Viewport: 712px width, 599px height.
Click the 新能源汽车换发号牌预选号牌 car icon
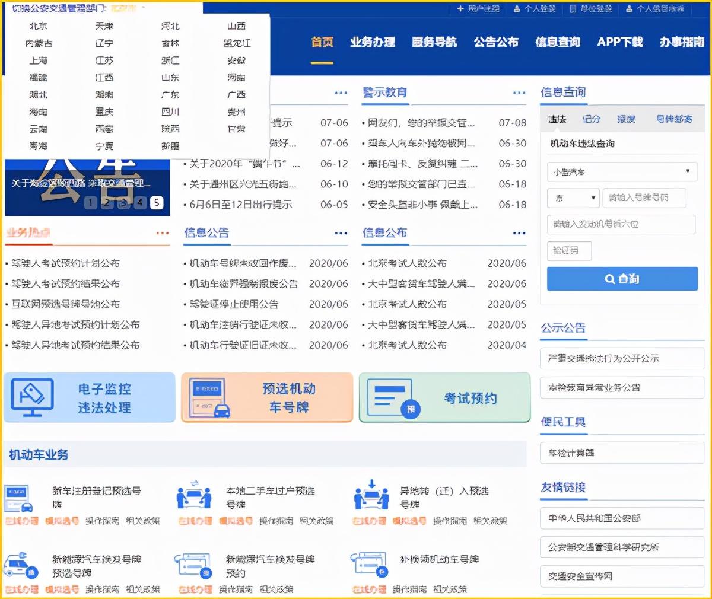coord(18,566)
